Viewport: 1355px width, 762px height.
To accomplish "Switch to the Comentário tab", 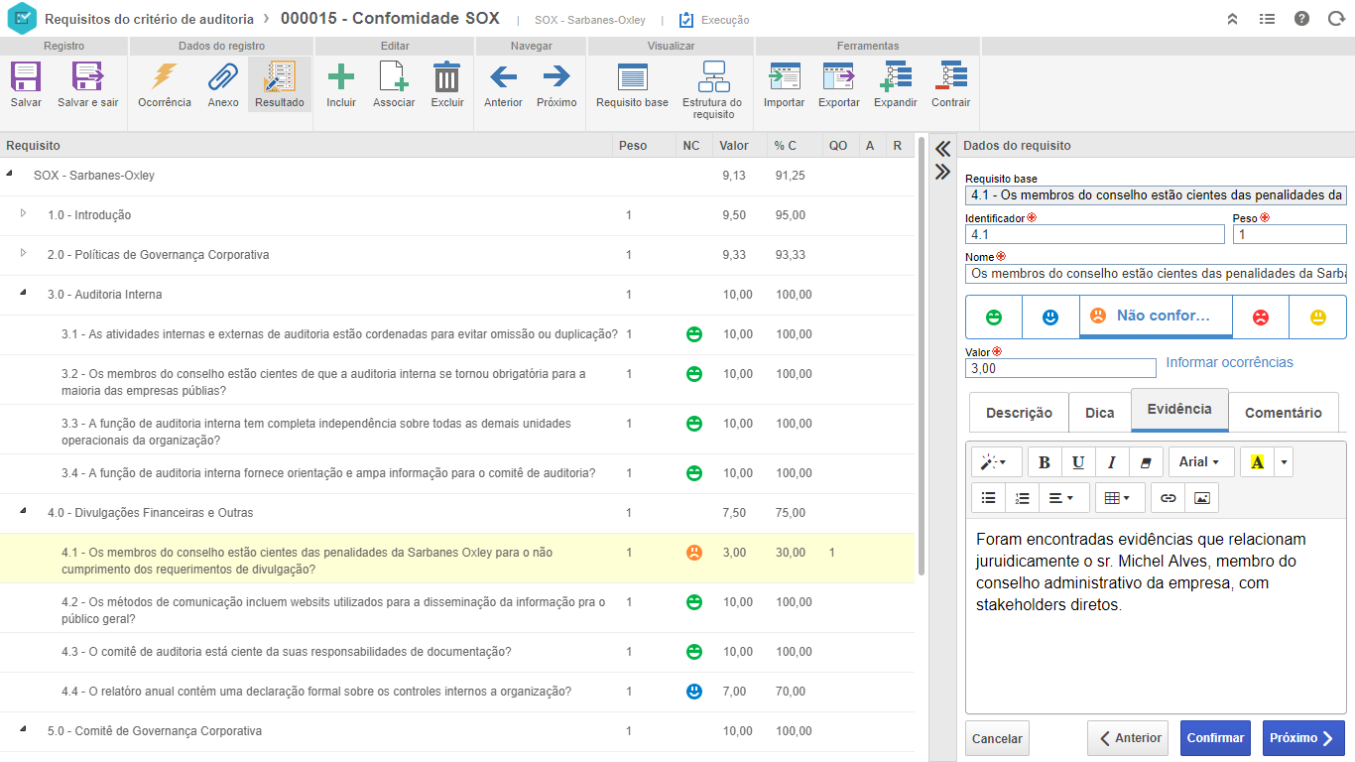I will point(1283,413).
